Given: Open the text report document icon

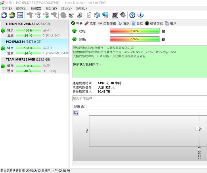Looking at the screenshot, I should [89, 15].
